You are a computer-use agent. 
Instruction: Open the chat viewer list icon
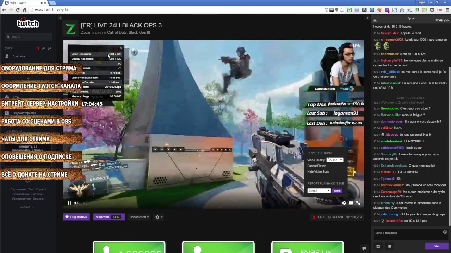(375, 20)
